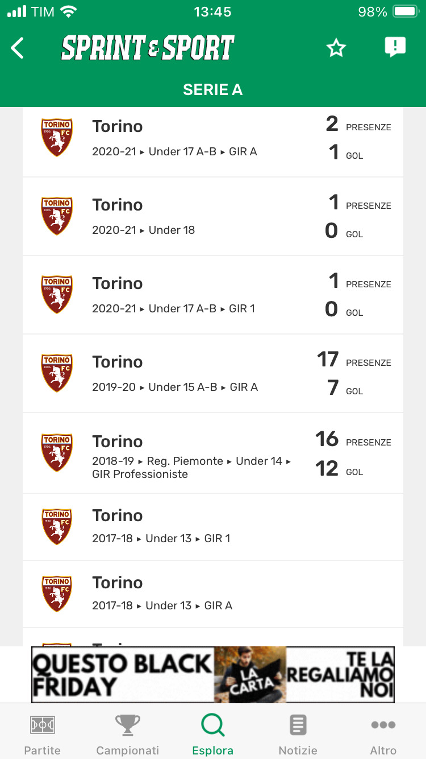Tap the Sprint & Sport logo
Image resolution: width=426 pixels, height=759 pixels.
(x=148, y=48)
